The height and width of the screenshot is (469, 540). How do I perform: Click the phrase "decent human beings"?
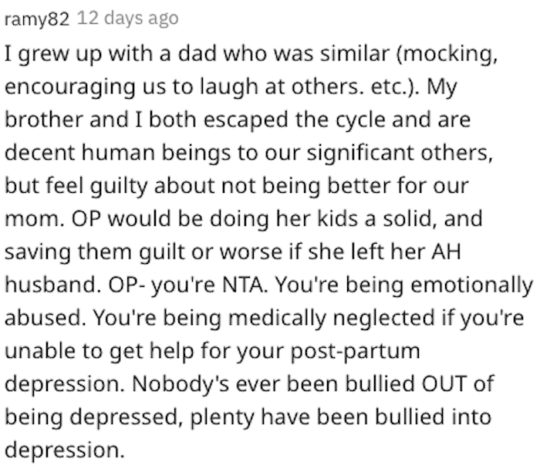(x=117, y=154)
